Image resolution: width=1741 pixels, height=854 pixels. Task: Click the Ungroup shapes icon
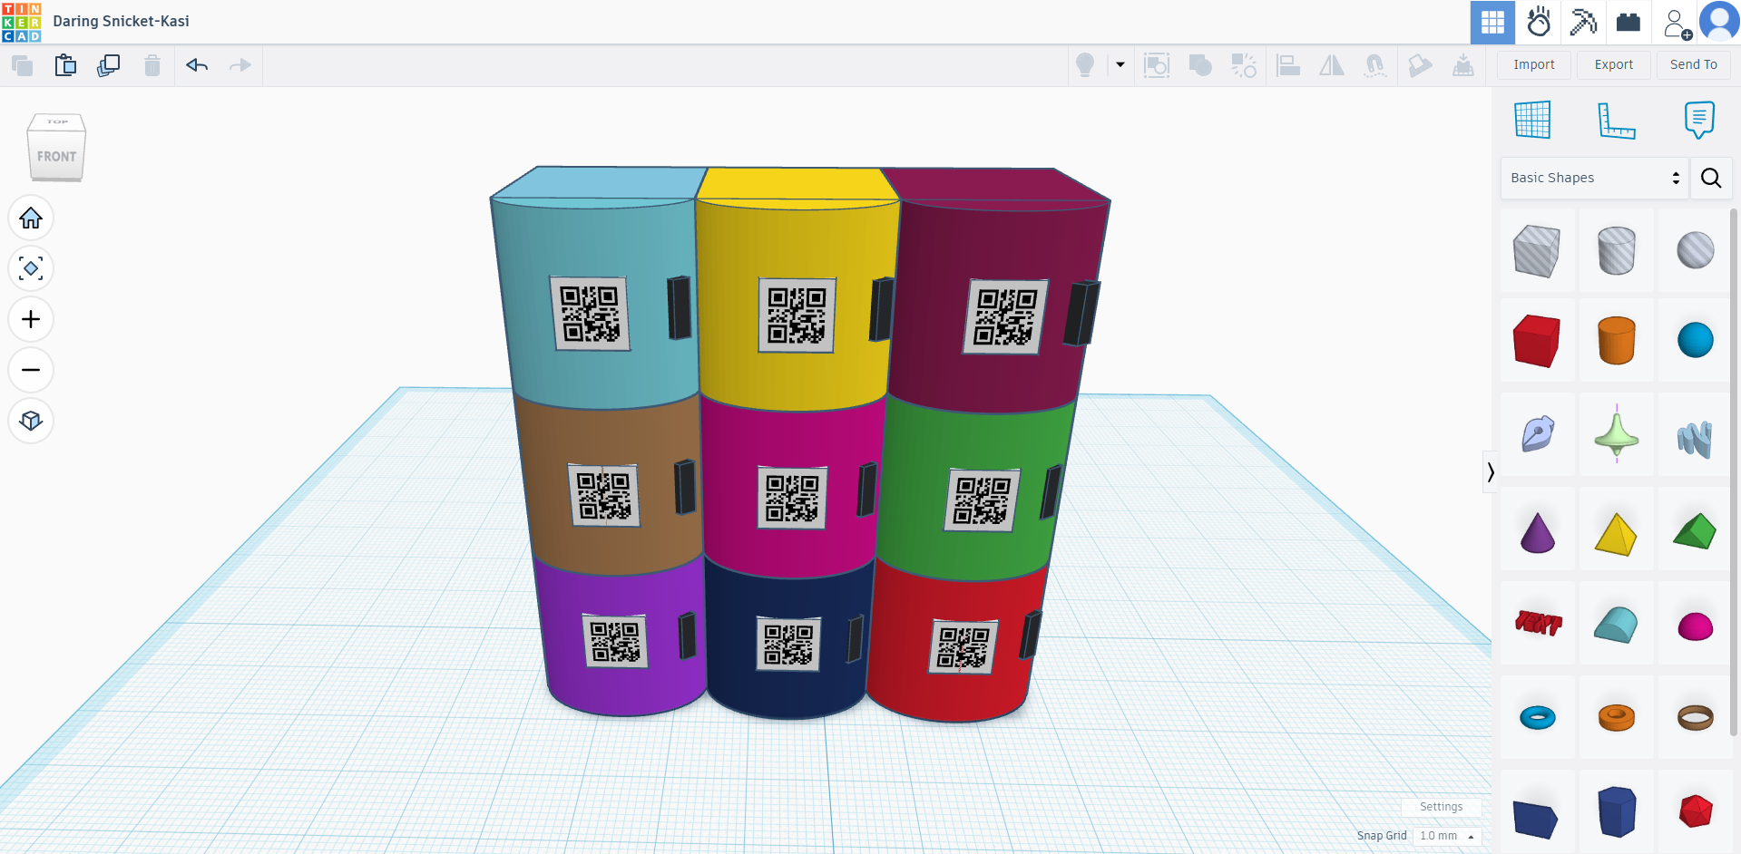pos(1244,65)
